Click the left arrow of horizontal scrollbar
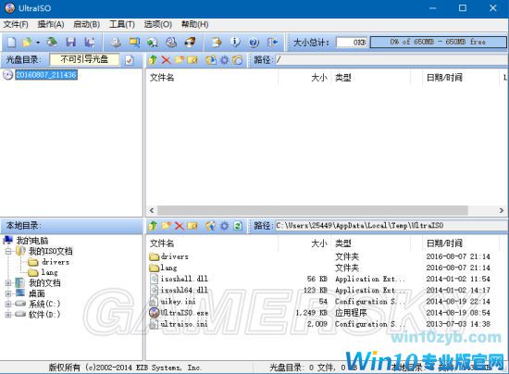 pyautogui.click(x=152, y=210)
